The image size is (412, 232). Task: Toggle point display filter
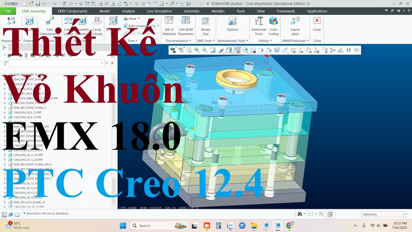click(308, 50)
